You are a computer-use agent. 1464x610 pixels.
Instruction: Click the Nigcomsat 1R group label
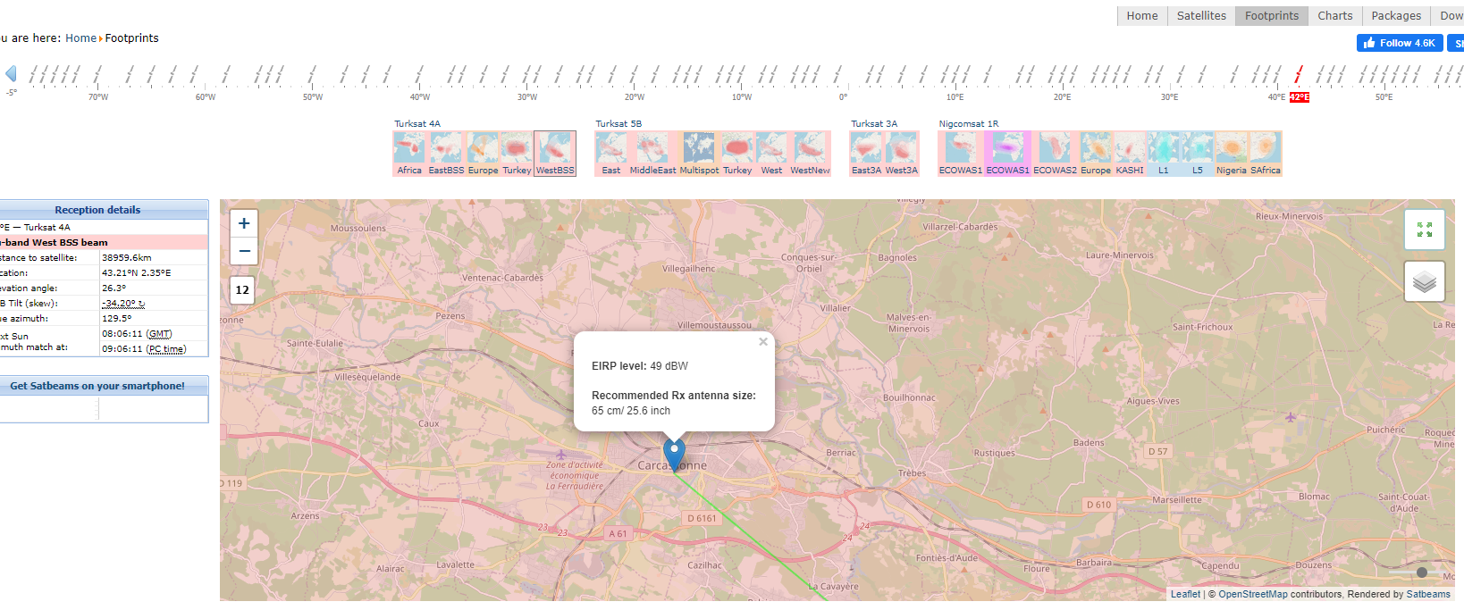click(969, 124)
